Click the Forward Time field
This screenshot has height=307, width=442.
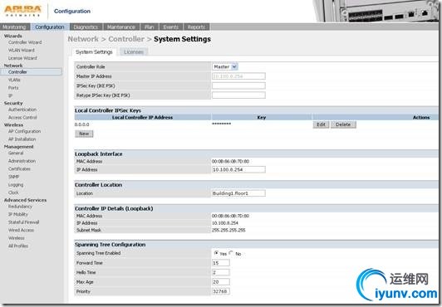click(221, 263)
